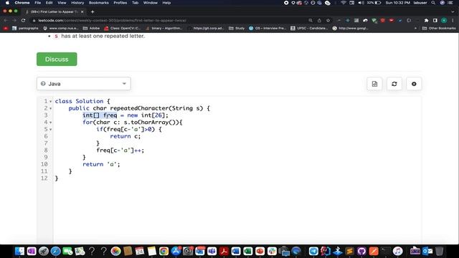Open the App Store from the dock
This screenshot has width=459, height=258.
click(176, 251)
